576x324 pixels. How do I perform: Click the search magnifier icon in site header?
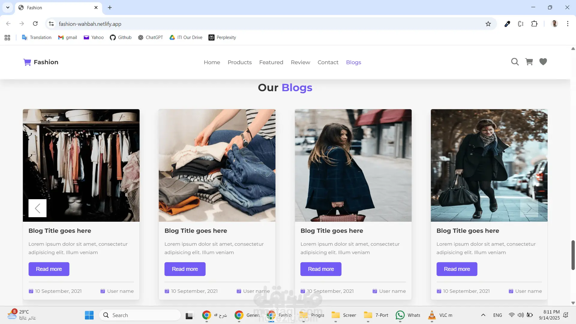[x=515, y=62]
